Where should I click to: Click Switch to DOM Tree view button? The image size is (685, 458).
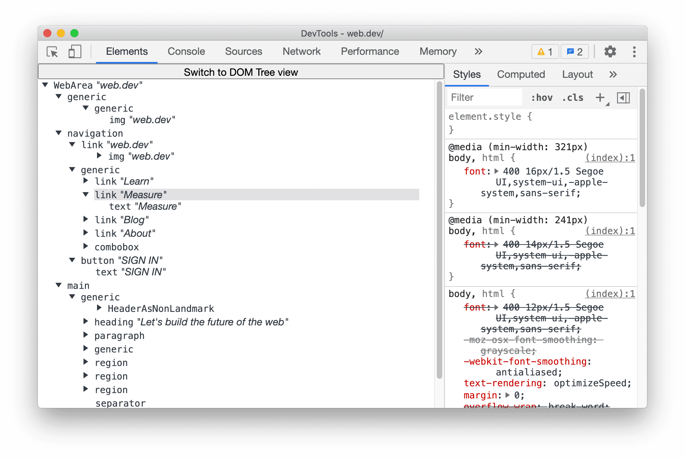[241, 72]
